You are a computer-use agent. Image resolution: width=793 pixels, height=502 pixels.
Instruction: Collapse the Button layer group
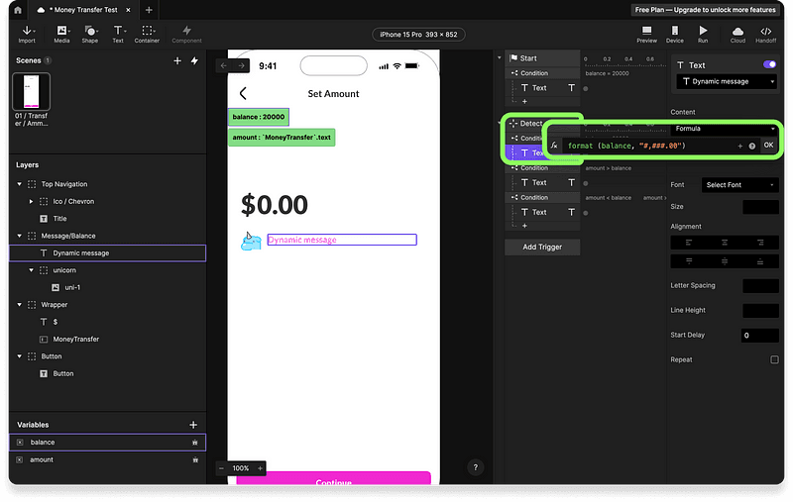pos(19,356)
